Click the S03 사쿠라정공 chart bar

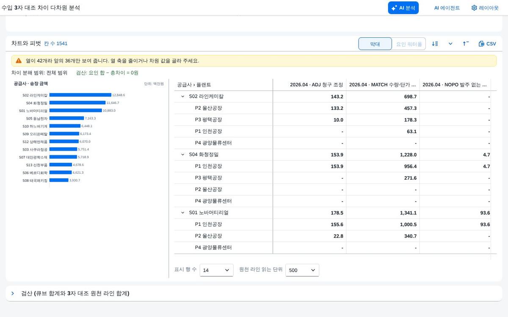(63, 149)
